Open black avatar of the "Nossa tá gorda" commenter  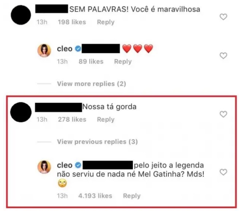(x=21, y=112)
